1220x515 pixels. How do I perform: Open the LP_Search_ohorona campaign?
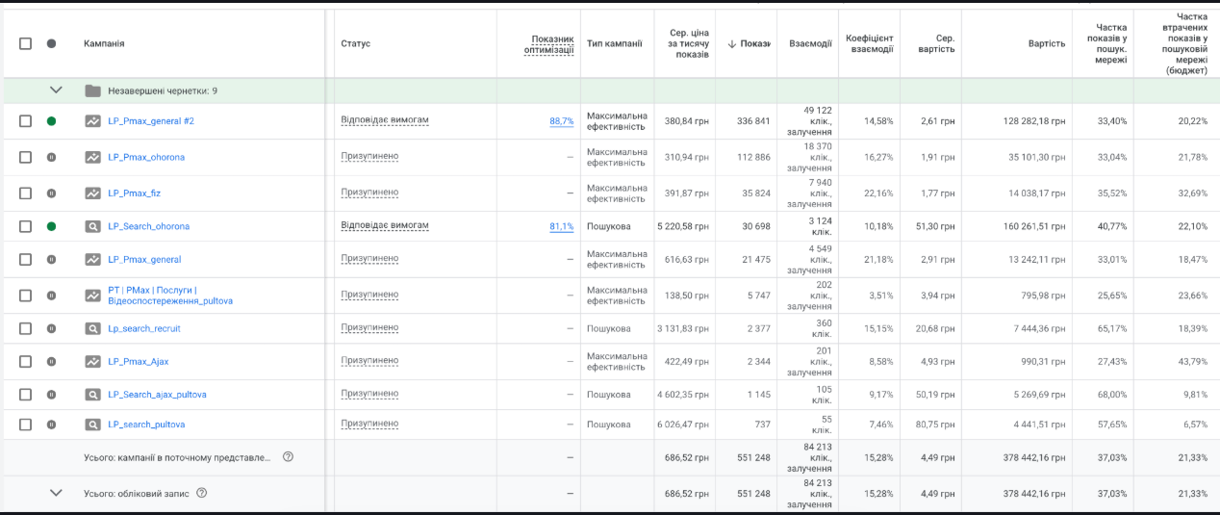149,226
